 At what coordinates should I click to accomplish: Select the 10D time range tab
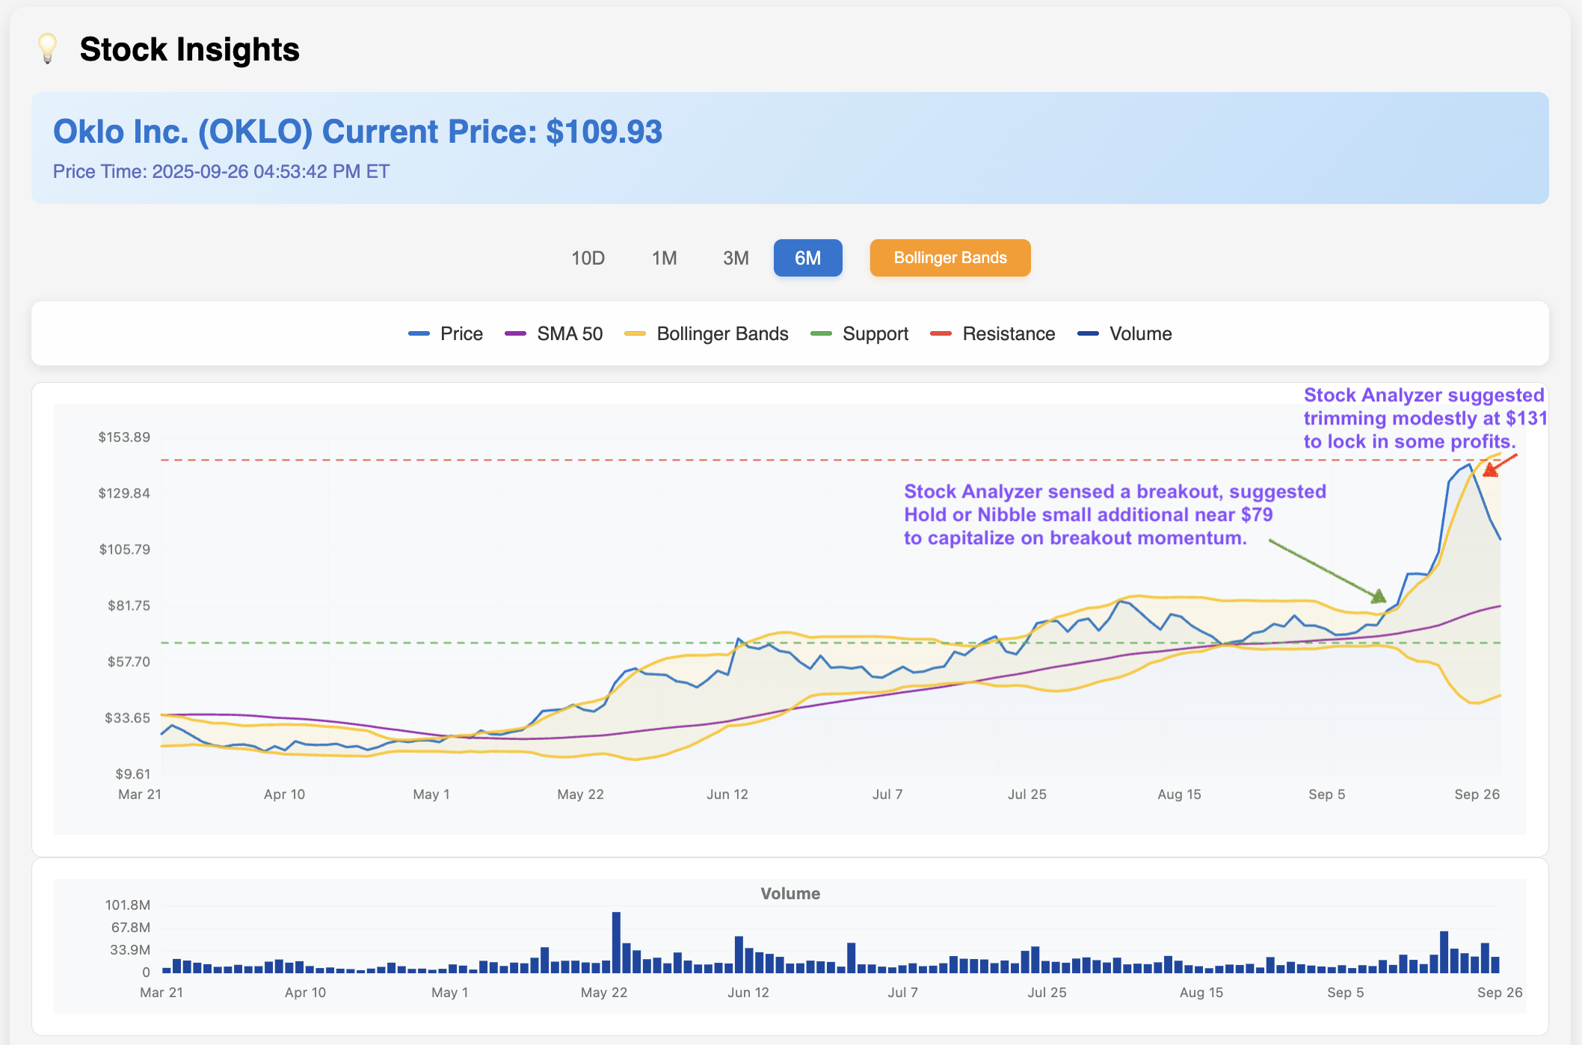(588, 258)
